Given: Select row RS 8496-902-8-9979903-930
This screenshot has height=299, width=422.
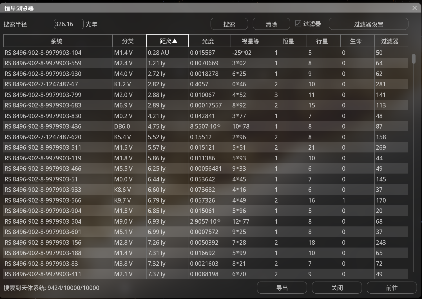Looking at the screenshot, I should click(x=206, y=74).
